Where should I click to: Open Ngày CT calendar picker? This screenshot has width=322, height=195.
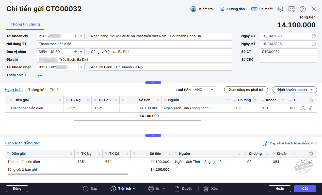tap(314, 36)
